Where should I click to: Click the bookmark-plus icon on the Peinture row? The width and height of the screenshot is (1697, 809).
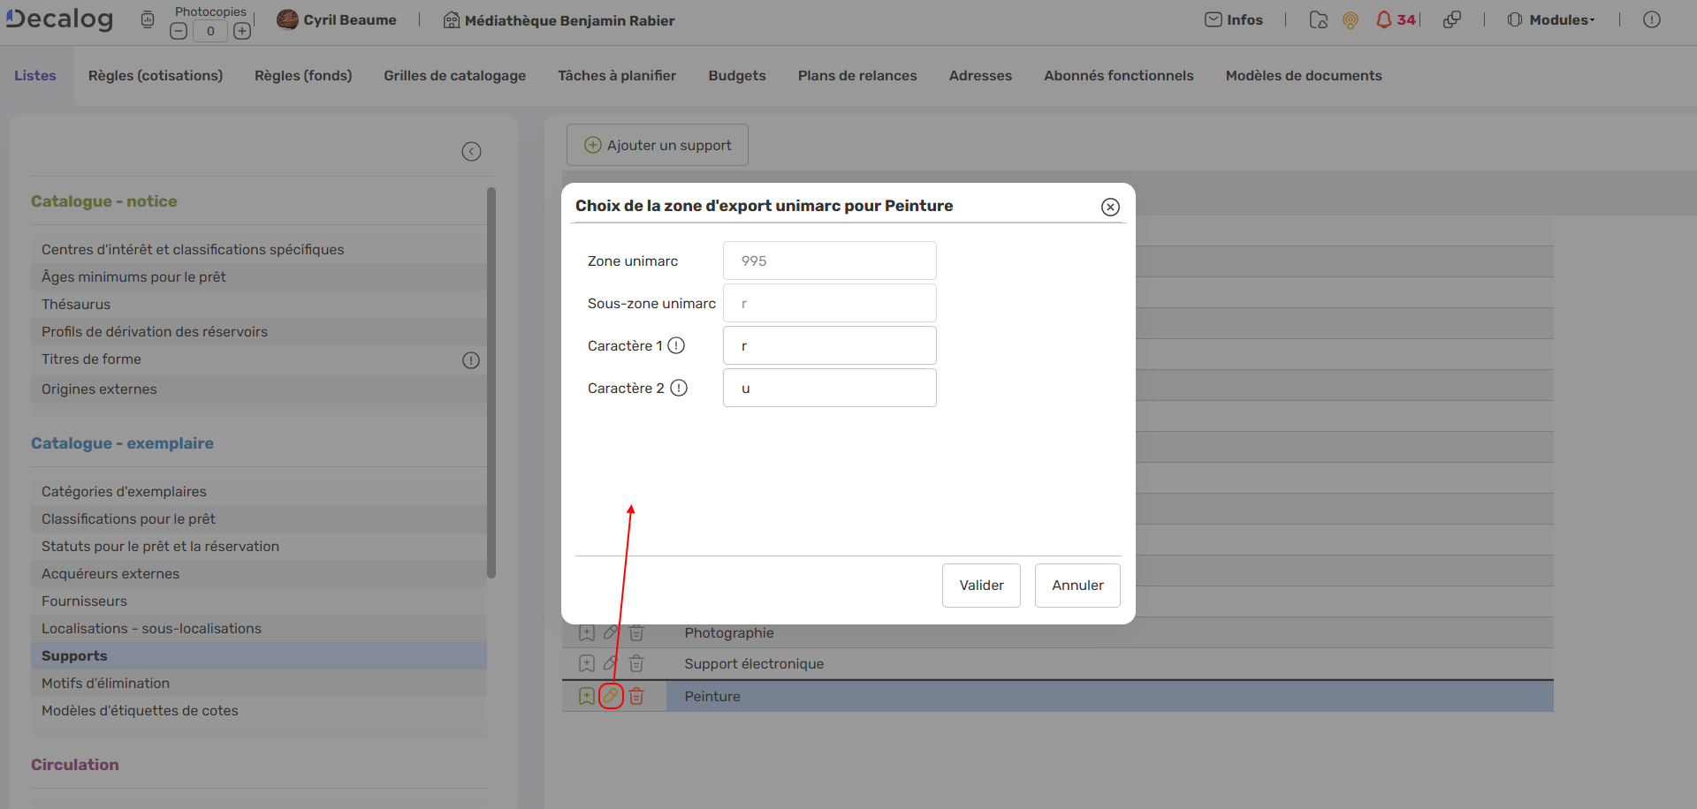point(587,696)
